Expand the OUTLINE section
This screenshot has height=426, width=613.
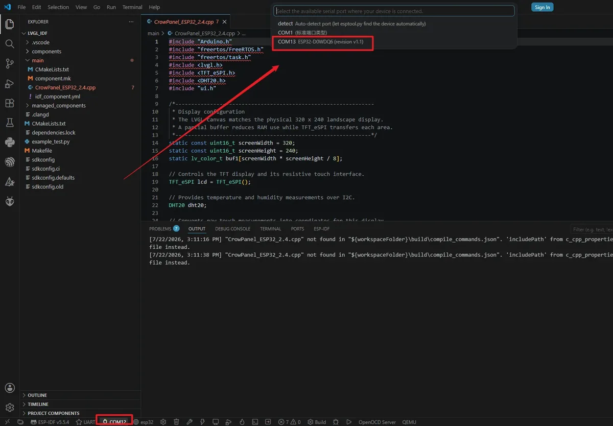point(80,395)
